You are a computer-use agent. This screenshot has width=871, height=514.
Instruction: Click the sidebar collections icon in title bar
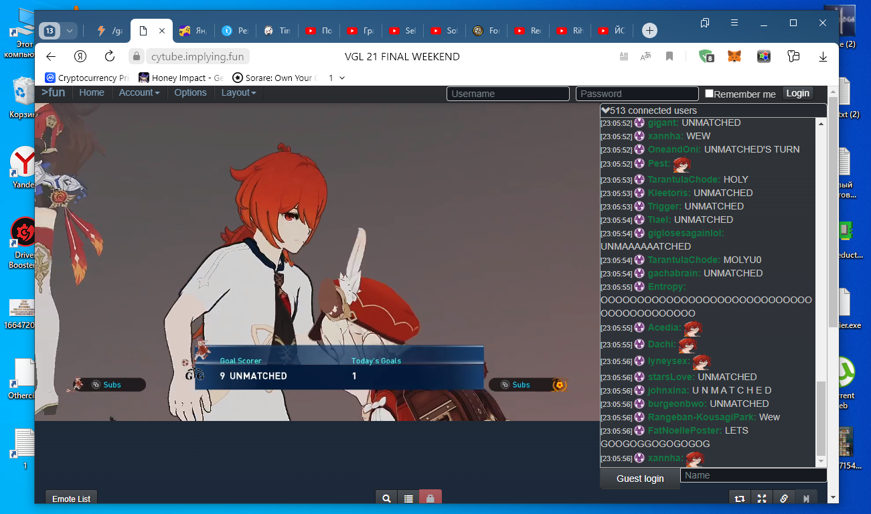coord(705,23)
